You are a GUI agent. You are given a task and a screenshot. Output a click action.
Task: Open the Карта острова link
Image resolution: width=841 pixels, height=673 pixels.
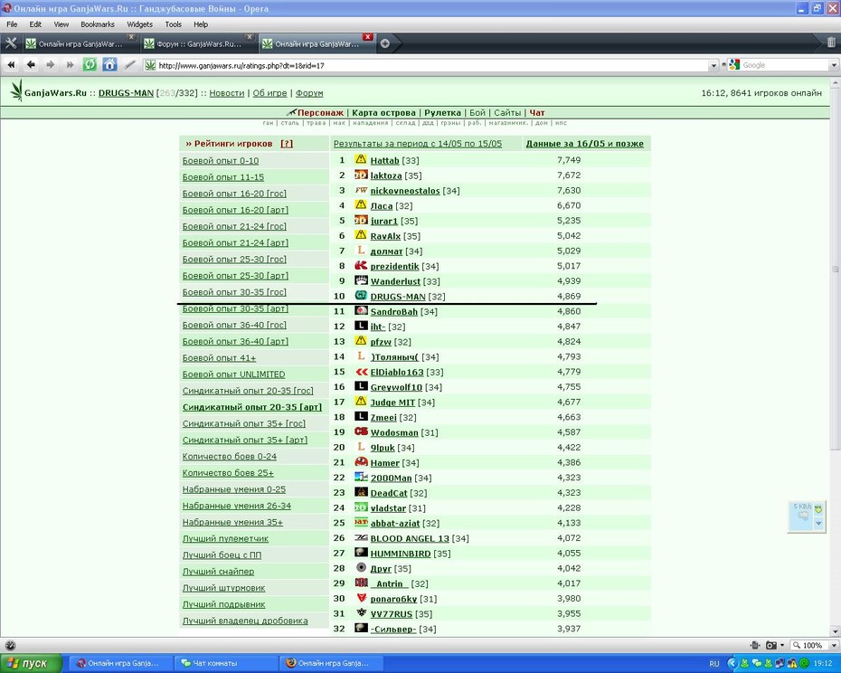[x=383, y=113]
